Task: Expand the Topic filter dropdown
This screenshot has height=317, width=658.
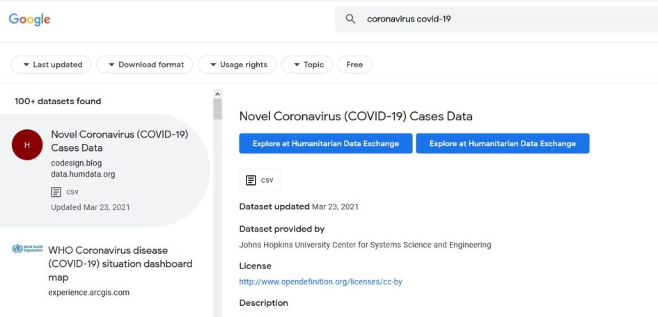Action: click(307, 65)
